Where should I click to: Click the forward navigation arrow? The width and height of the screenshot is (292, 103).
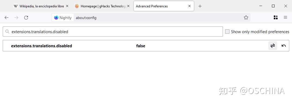(x=16, y=18)
